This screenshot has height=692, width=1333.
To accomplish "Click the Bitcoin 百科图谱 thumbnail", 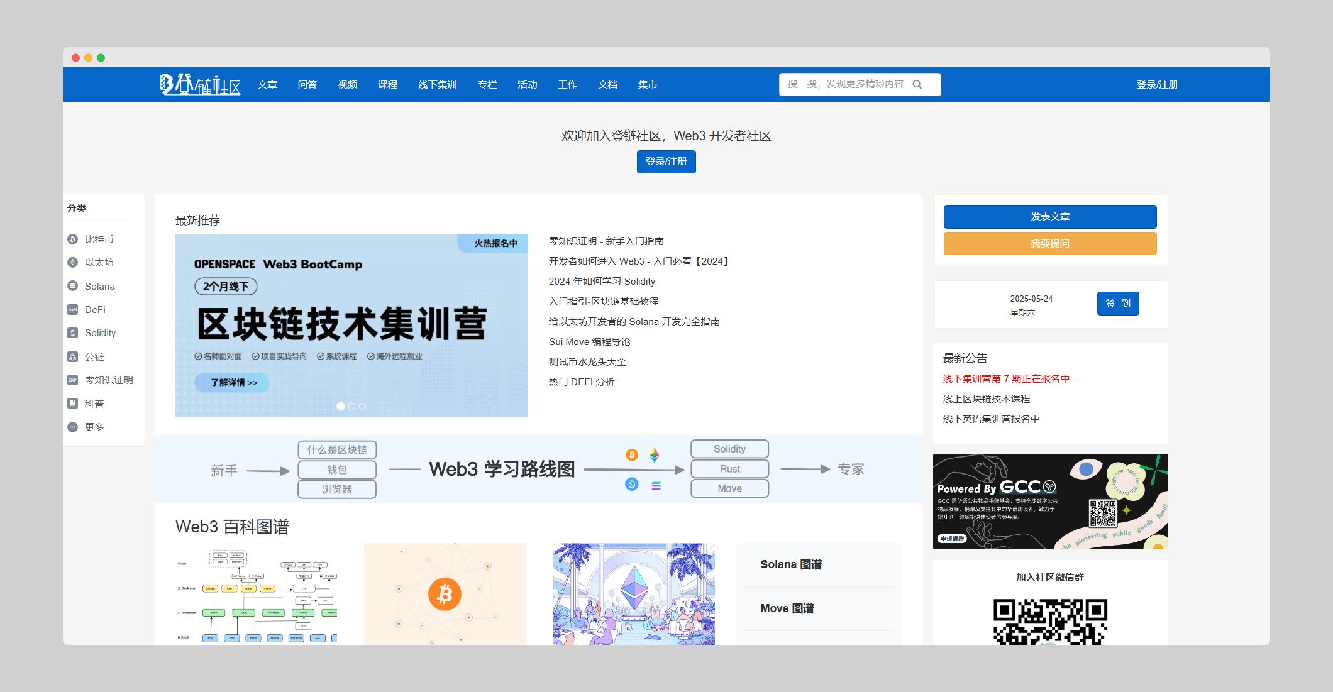I will (x=445, y=593).
